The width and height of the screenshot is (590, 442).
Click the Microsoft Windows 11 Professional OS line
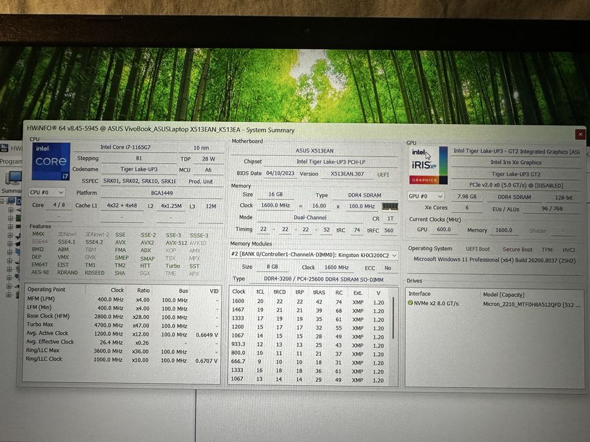tap(495, 260)
